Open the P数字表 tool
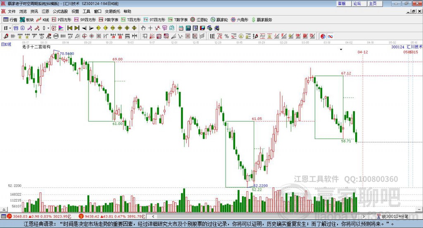 point(109,20)
